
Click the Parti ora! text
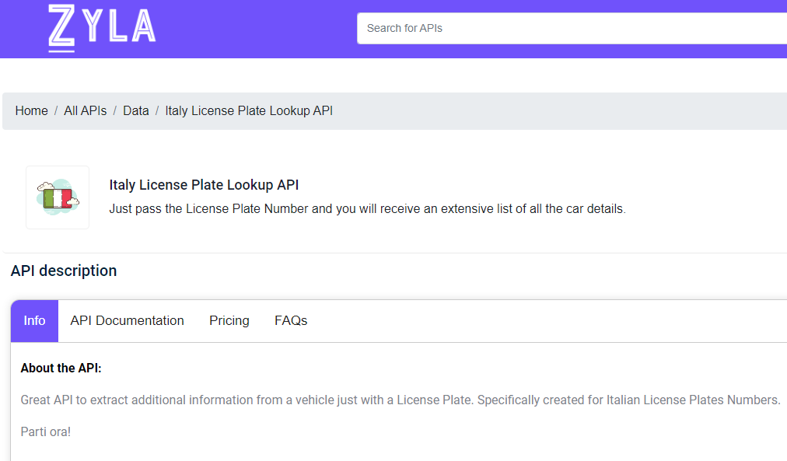point(46,432)
